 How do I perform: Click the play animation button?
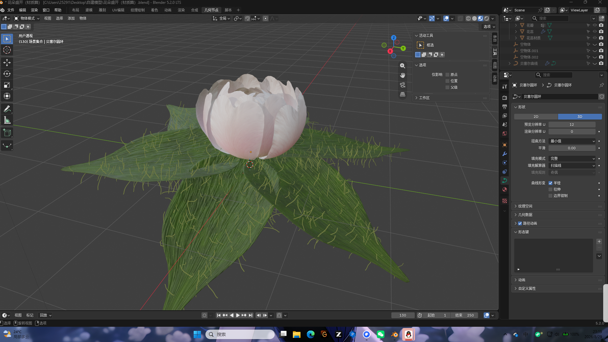238,315
